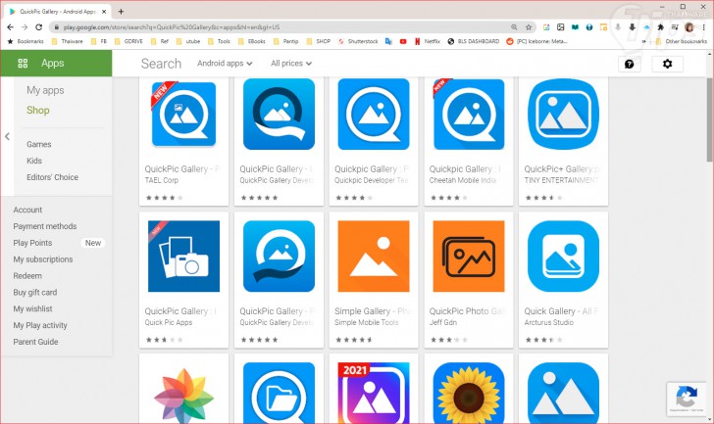Open QuickPic Photo Gallery by Jeff Gdn
The width and height of the screenshot is (714, 424).
tap(469, 279)
